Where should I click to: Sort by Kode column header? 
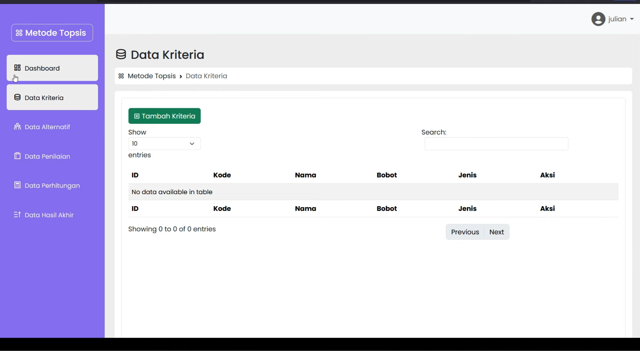[222, 175]
